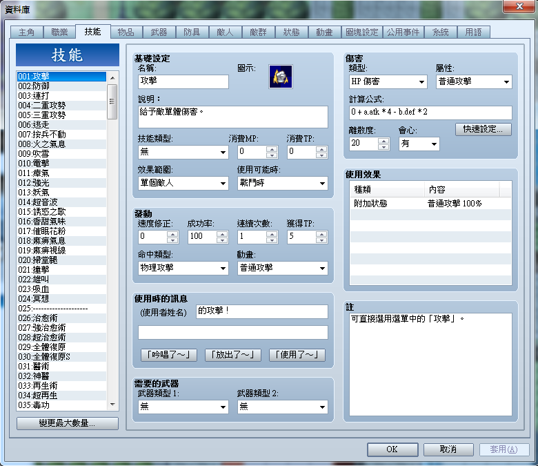Select skill 008:火之氣息 in the list
The image size is (538, 466).
[62, 144]
